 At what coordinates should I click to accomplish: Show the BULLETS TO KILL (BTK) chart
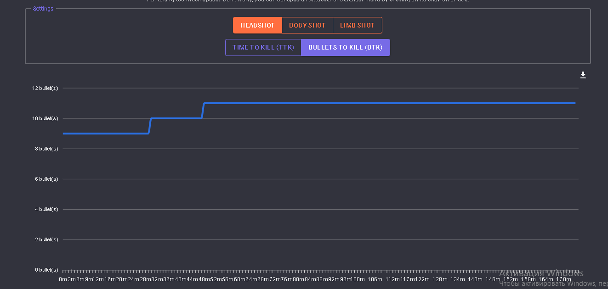point(346,47)
